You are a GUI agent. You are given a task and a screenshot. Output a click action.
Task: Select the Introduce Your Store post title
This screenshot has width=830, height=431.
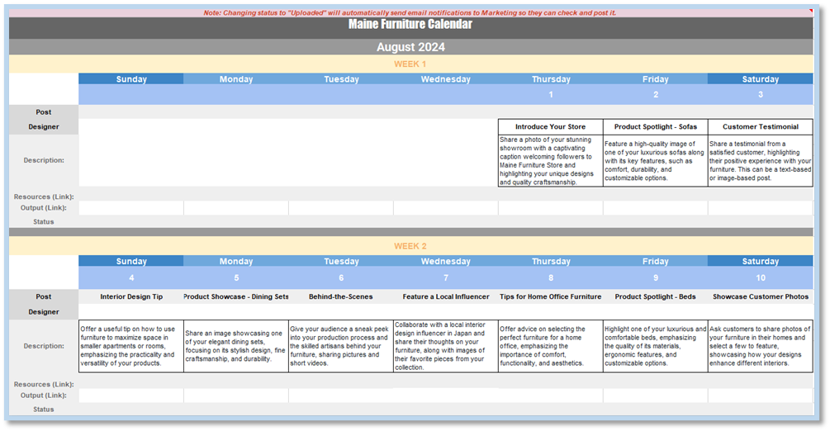click(551, 126)
